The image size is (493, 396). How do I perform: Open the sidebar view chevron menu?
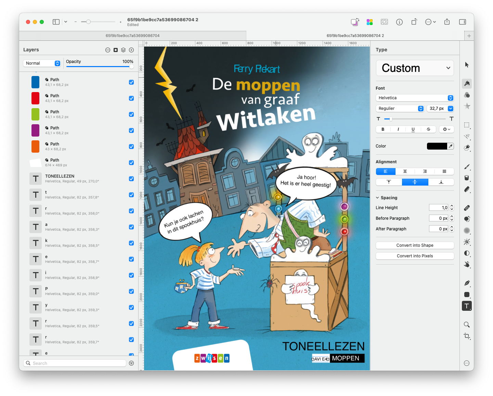[66, 22]
